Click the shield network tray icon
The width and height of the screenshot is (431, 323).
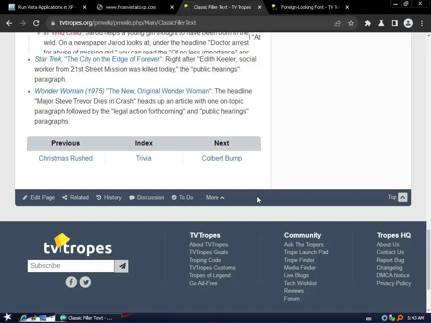click(x=392, y=318)
